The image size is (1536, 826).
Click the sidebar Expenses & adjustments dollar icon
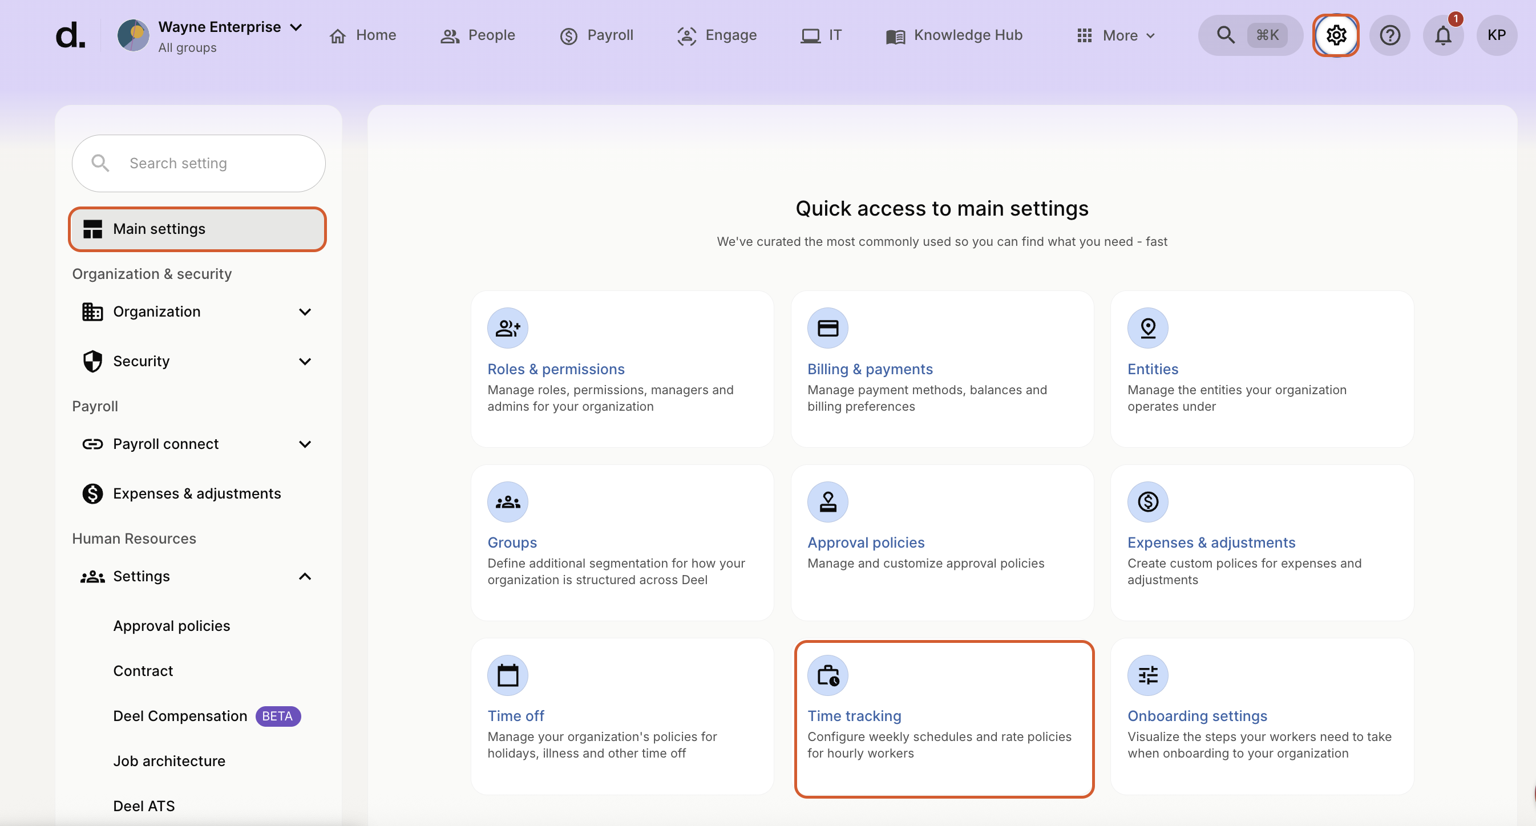coord(92,493)
